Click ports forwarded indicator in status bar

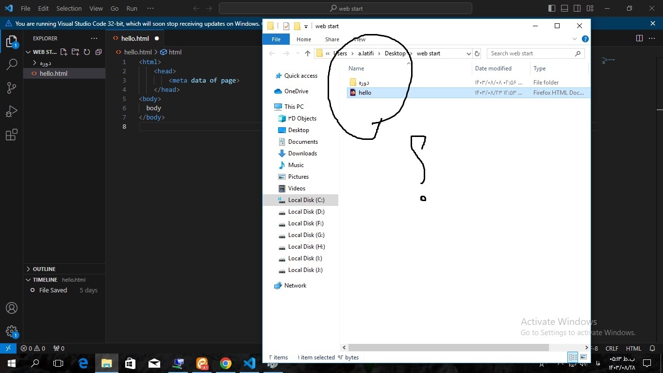[x=59, y=348]
